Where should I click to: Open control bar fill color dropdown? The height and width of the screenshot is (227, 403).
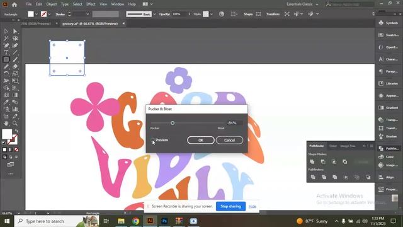click(37, 14)
